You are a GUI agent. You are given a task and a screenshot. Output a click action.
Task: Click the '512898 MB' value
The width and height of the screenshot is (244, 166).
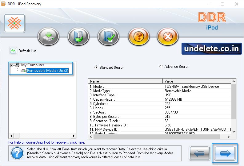pyautogui.click(x=173, y=99)
